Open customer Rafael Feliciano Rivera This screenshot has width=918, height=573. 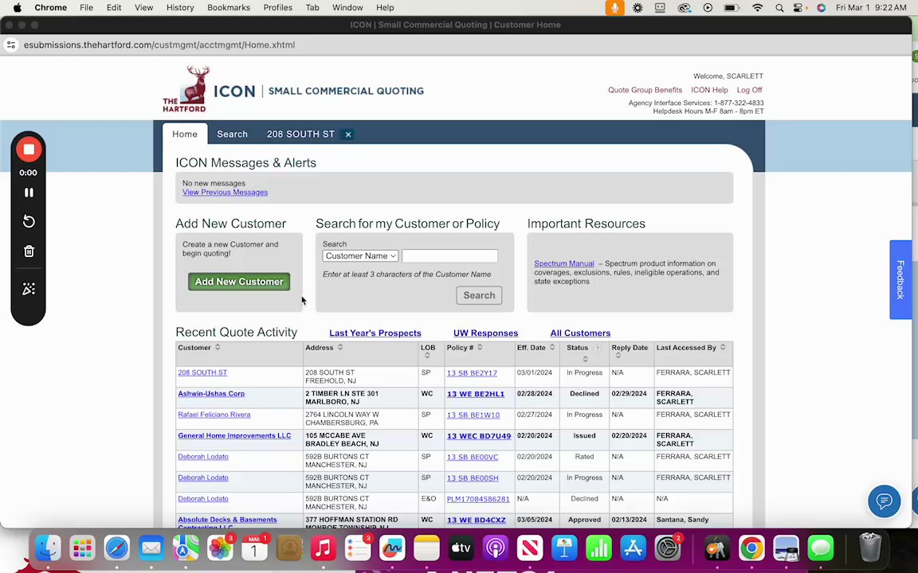tap(214, 415)
